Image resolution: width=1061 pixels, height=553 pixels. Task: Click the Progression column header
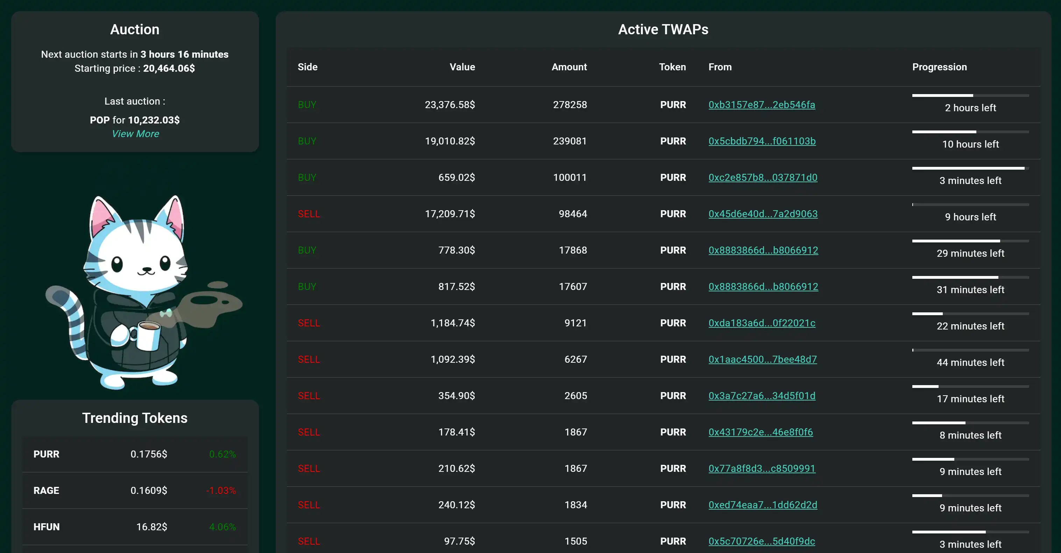pyautogui.click(x=939, y=67)
